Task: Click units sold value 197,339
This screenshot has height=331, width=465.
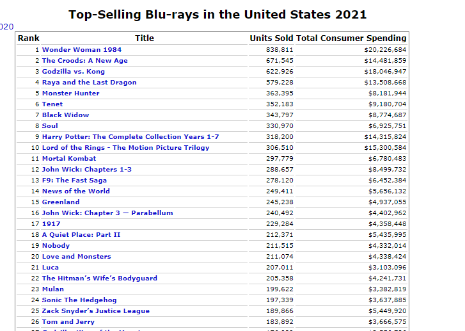Action: (280, 300)
